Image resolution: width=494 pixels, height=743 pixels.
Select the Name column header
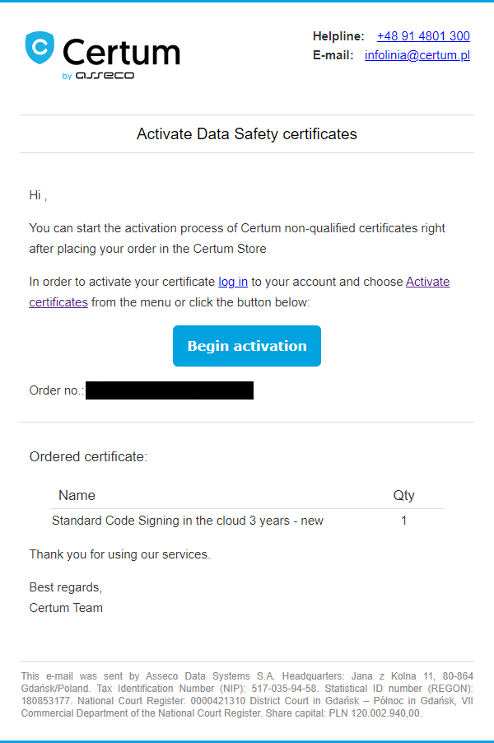pyautogui.click(x=77, y=496)
